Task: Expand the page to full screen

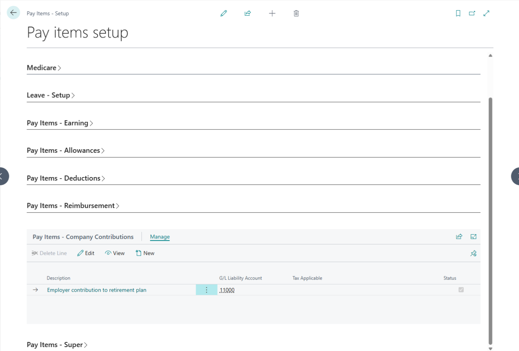Action: click(x=486, y=13)
